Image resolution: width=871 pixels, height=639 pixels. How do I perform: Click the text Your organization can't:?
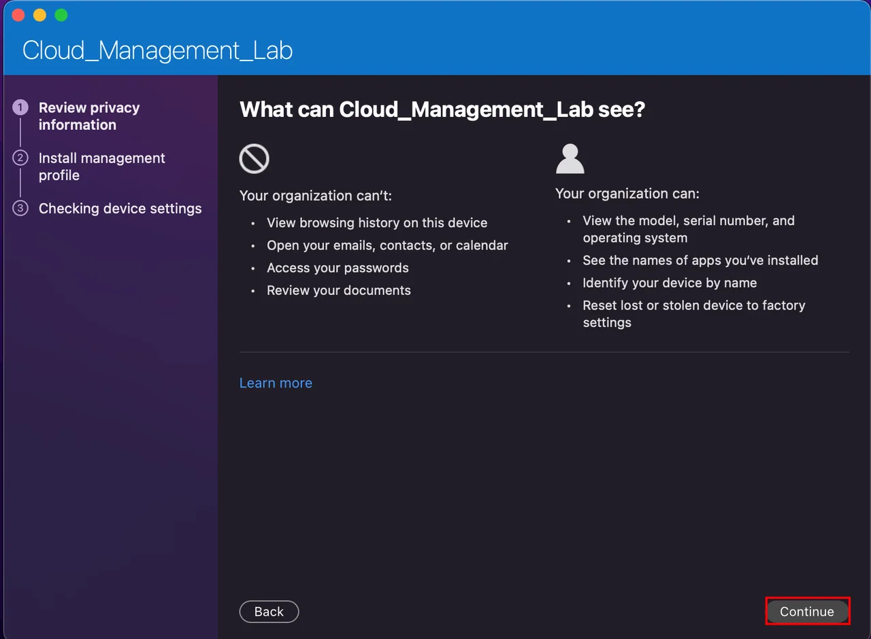[316, 196]
